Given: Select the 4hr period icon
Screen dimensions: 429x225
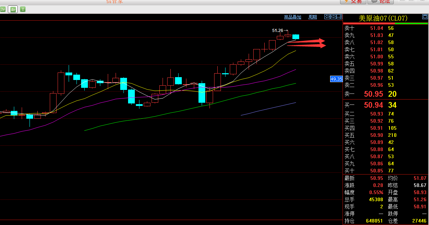Looking at the screenshot, I should pos(13,9).
